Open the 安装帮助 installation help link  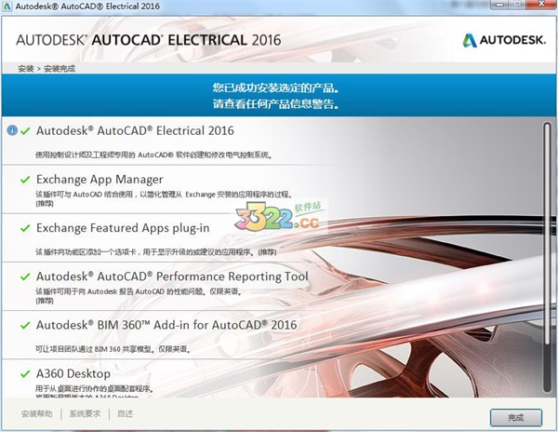coord(36,413)
